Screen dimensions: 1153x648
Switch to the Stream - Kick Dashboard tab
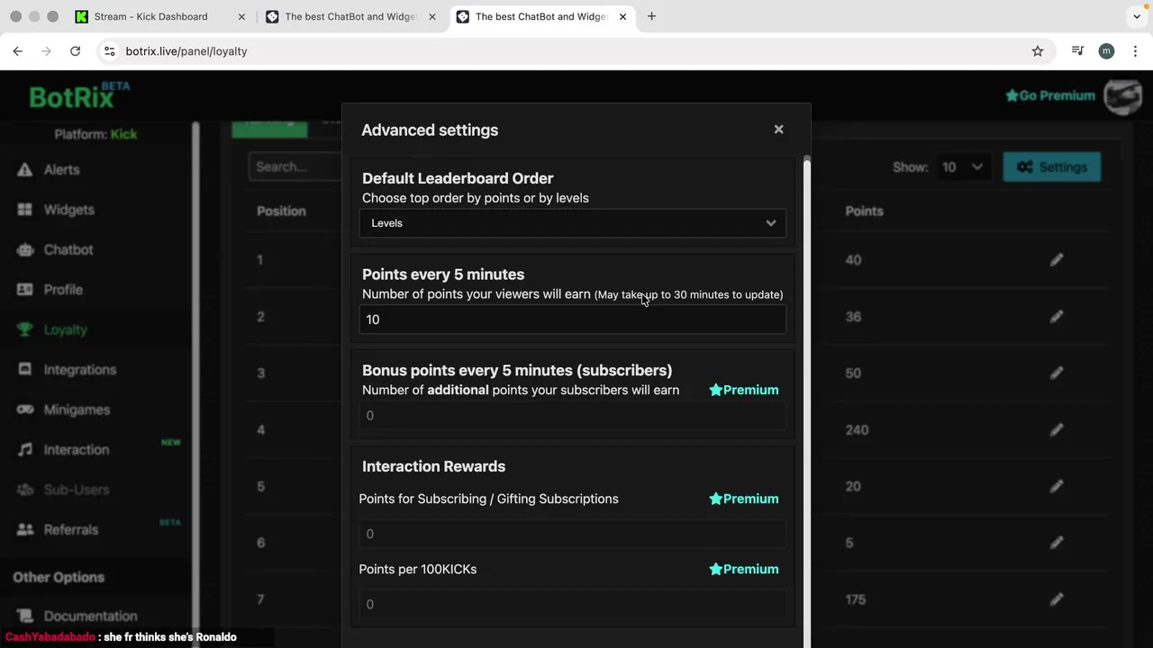[x=150, y=16]
